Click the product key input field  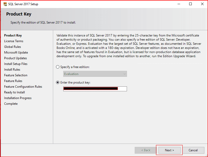[x=95, y=89]
